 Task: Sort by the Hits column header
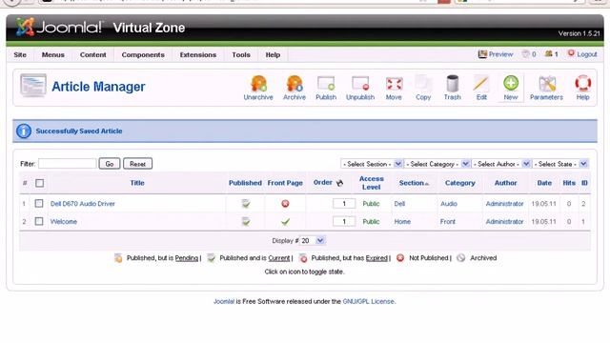(x=569, y=183)
